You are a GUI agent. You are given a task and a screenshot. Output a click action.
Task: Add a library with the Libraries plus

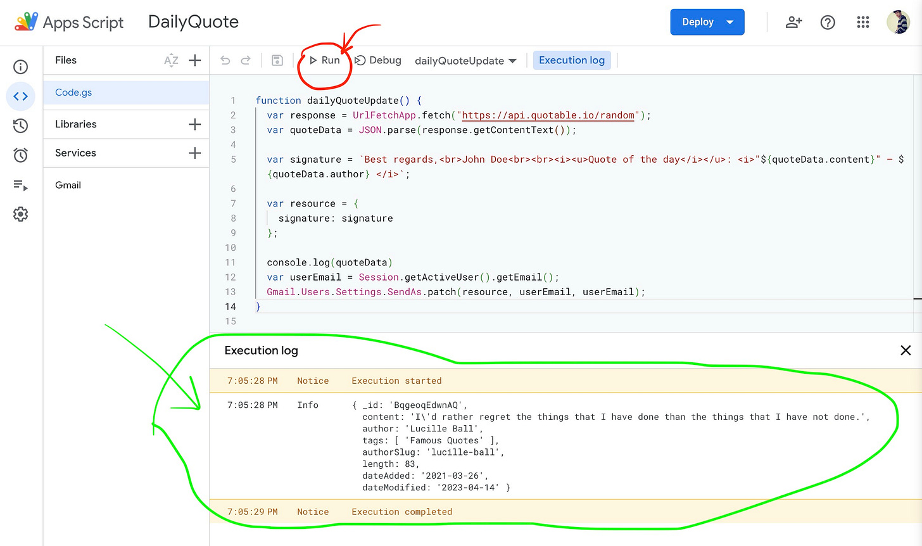click(195, 124)
